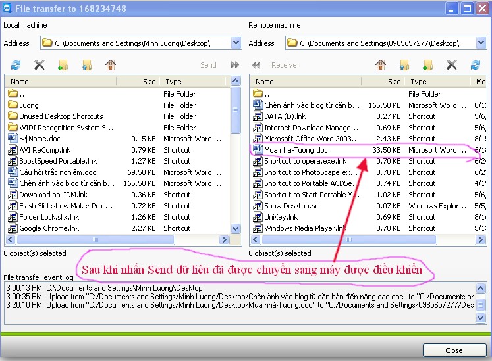Click local list horizontal scroll left arrow
492x361 pixels.
(x=11, y=240)
